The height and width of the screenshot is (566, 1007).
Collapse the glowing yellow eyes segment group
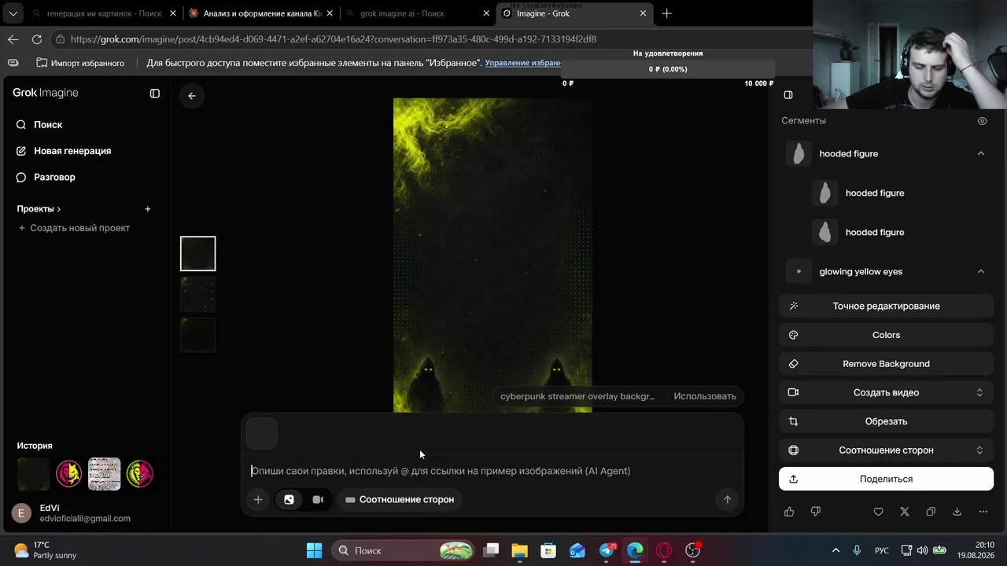[x=980, y=271]
